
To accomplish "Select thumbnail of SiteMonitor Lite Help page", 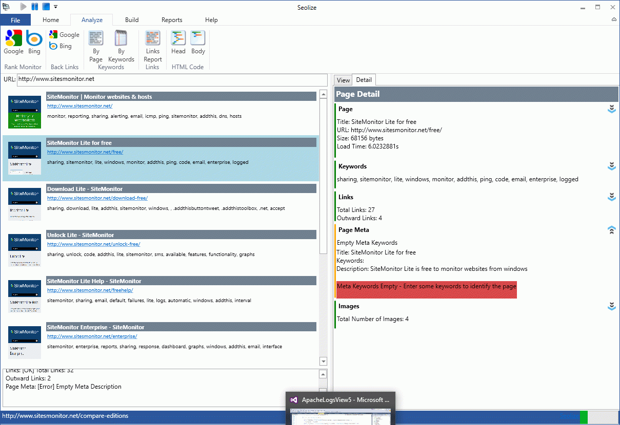I will [25, 296].
